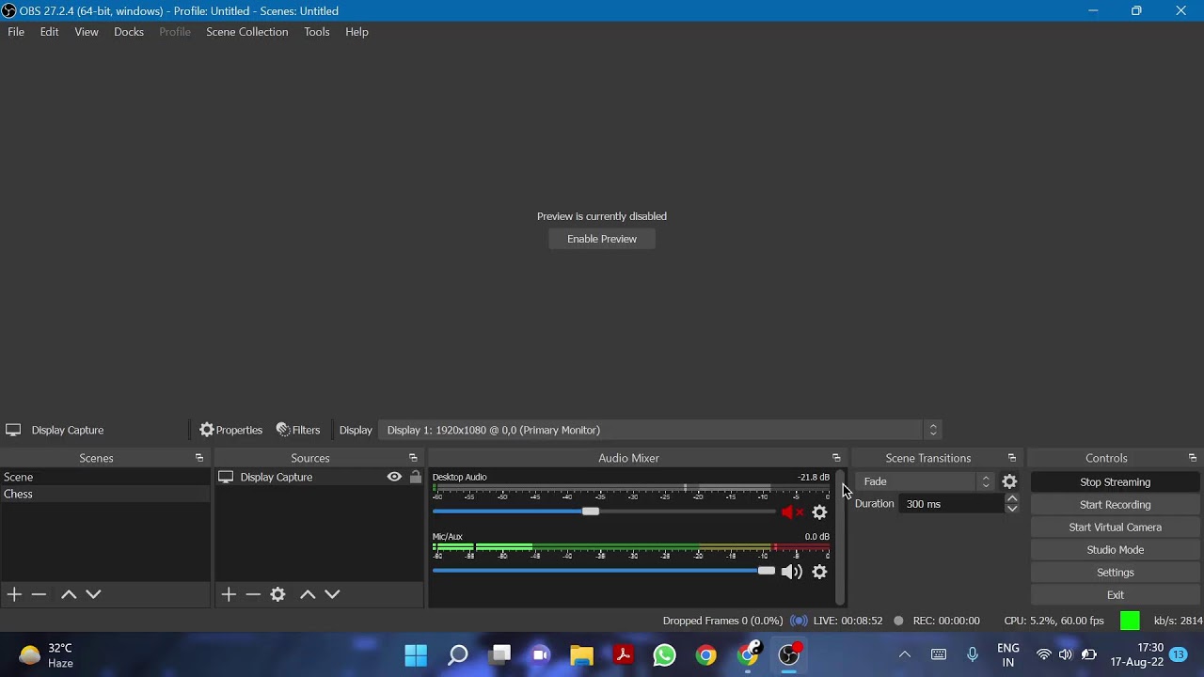Screen dimensions: 1204x677
Task: Open Windows Search from the taskbar
Action: [x=457, y=654]
